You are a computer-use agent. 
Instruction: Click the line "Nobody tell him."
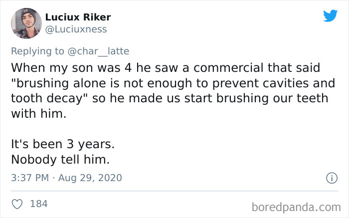tap(60, 160)
